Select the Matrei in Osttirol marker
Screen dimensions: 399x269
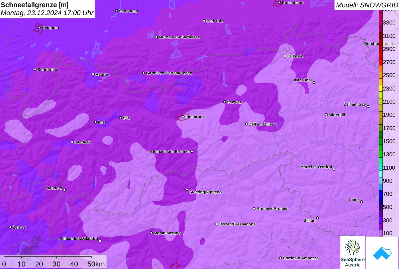click(334, 169)
